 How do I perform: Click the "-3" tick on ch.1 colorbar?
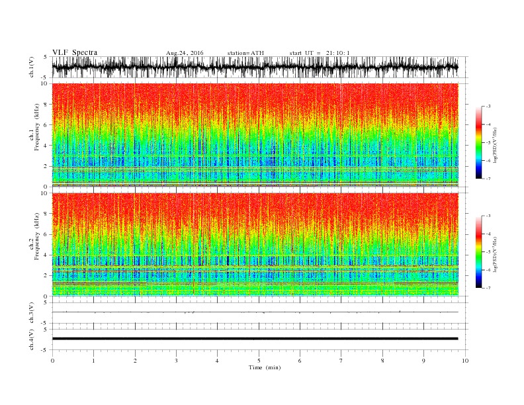coord(488,107)
